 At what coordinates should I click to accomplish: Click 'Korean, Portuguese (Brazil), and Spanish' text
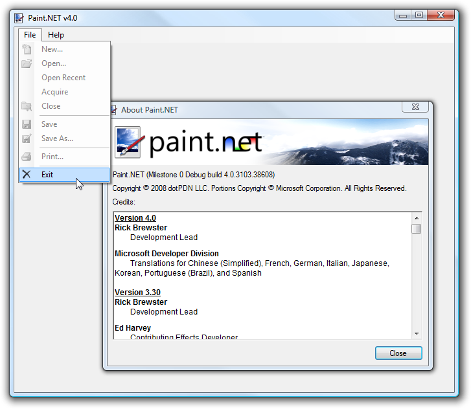(188, 273)
